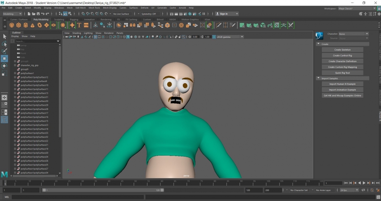Toggle the Outliner panel layout button

(x=5, y=119)
